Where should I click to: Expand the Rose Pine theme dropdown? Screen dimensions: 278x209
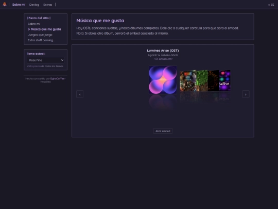tap(46, 60)
